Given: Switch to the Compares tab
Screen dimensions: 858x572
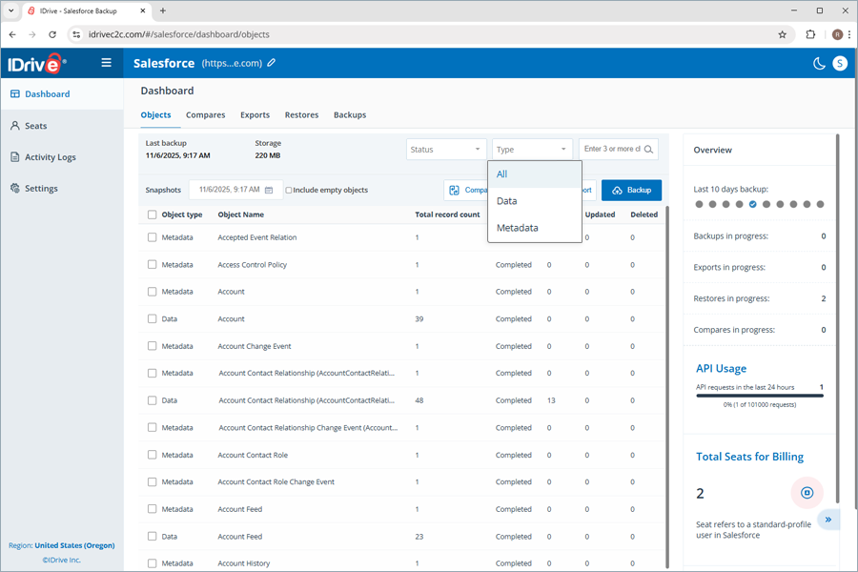Looking at the screenshot, I should coord(205,115).
